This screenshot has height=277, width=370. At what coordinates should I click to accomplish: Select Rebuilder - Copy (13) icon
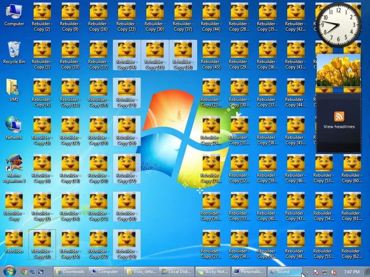tap(70, 169)
